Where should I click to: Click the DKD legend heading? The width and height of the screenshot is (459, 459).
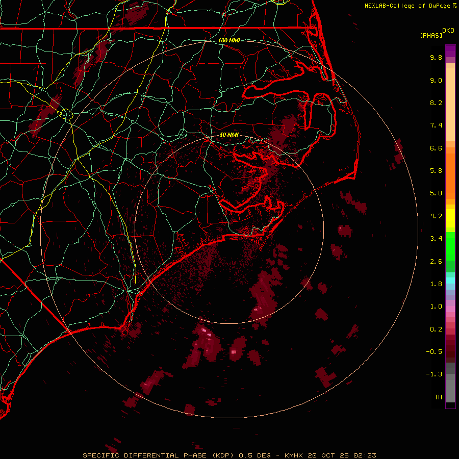click(448, 31)
